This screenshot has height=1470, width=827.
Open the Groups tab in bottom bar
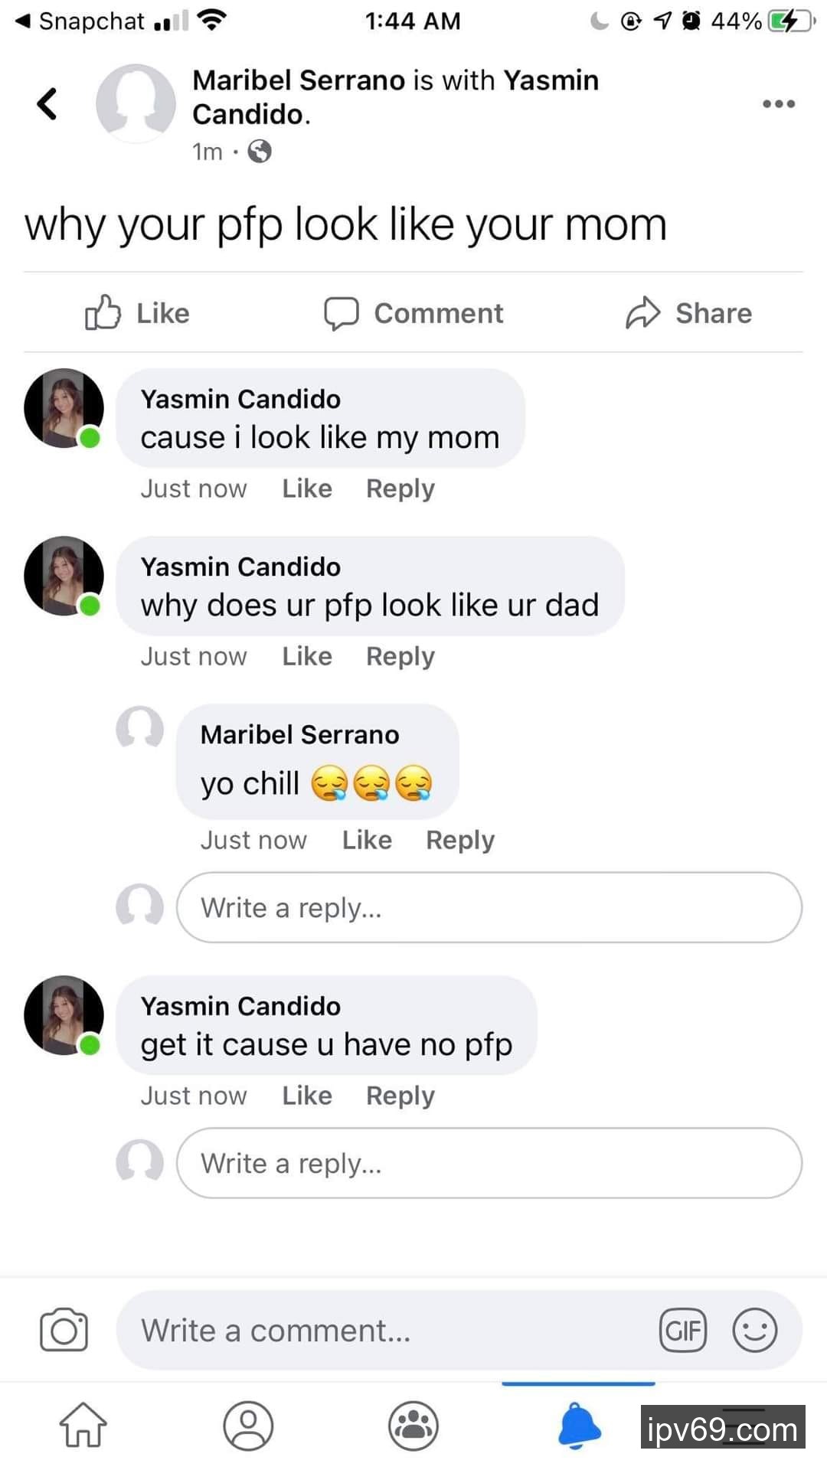pos(413,1426)
